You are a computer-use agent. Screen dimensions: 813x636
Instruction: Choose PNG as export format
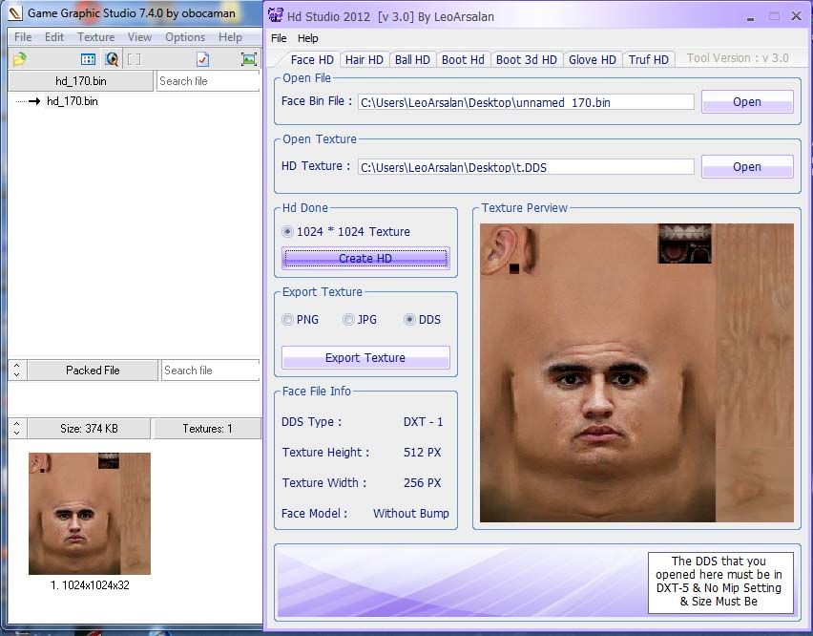[288, 320]
